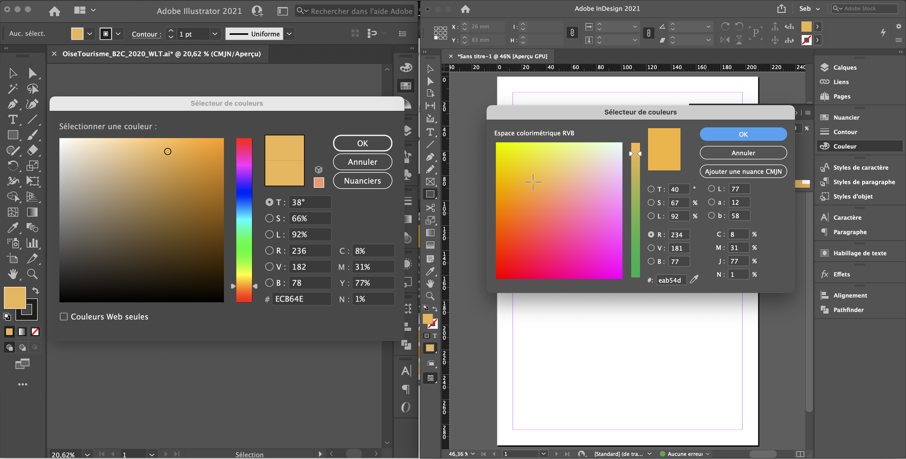The image size is (906, 459).
Task: Select the InDesign Scissors tool
Action: tap(430, 208)
